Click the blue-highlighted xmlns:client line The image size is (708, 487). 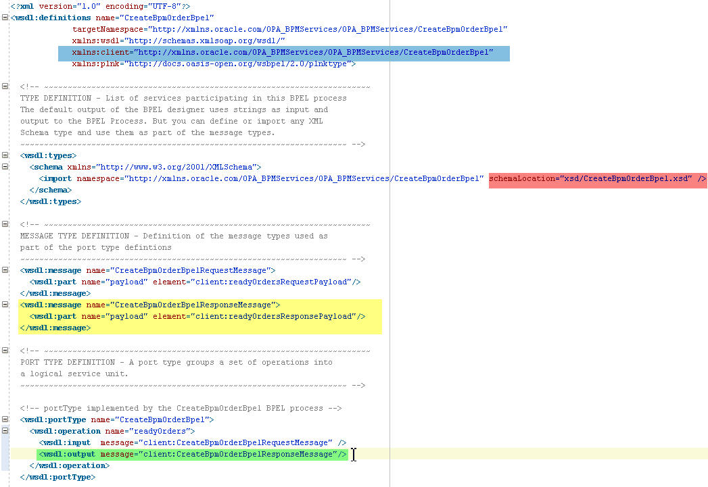(x=283, y=52)
